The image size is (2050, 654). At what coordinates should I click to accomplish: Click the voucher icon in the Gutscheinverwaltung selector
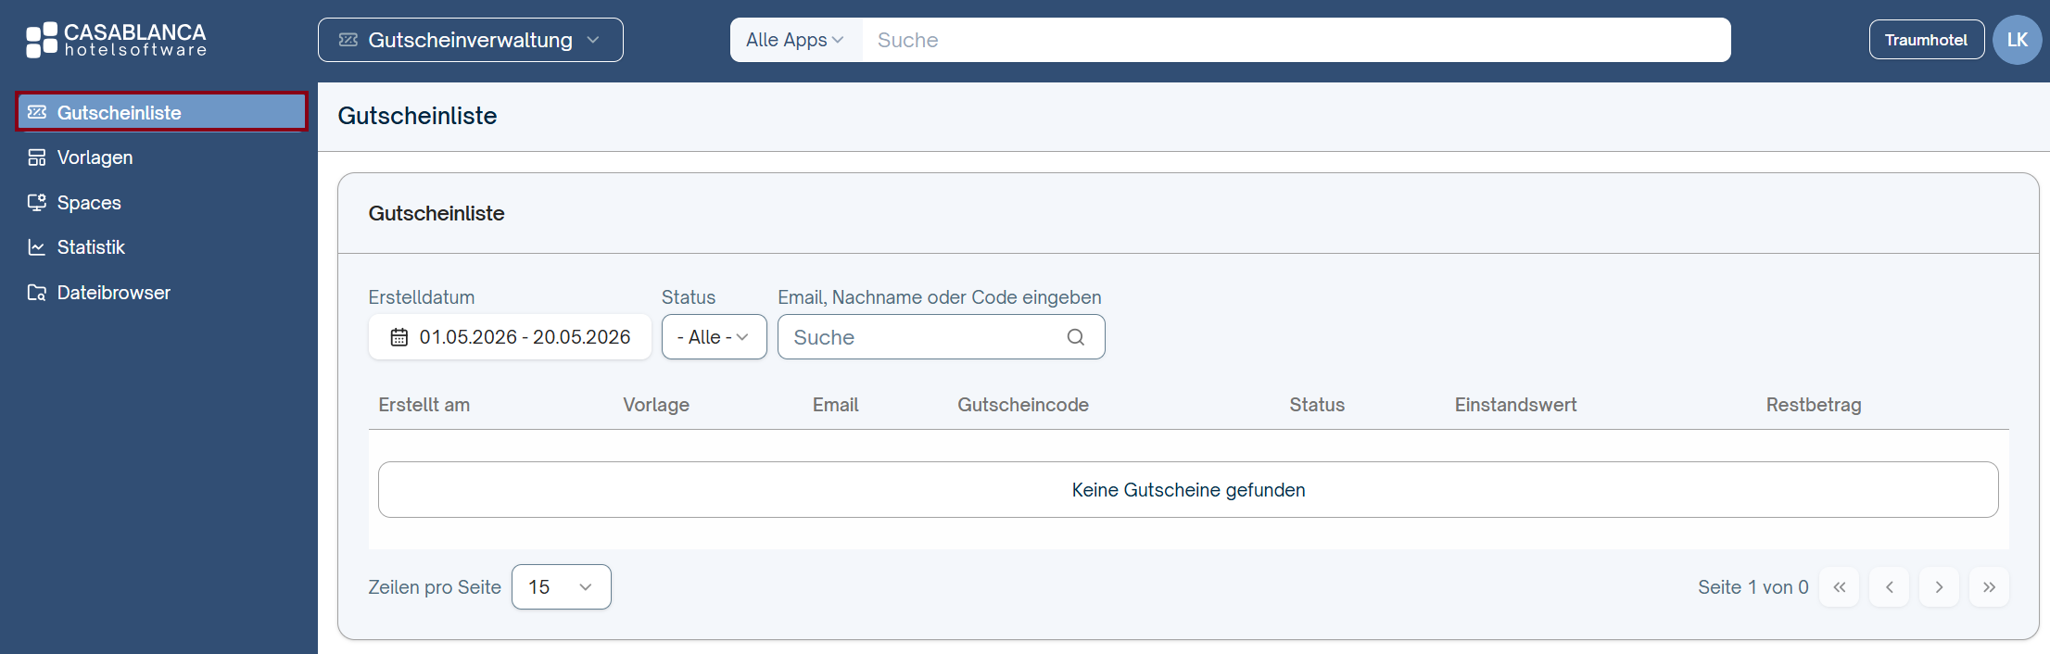pos(348,40)
